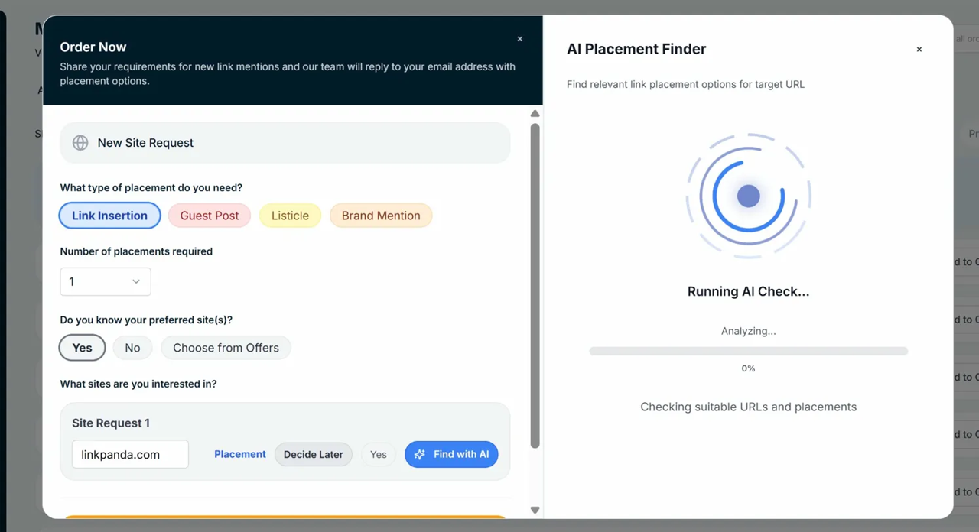Select the Link Insertion placement type
This screenshot has width=979, height=532.
coord(109,216)
